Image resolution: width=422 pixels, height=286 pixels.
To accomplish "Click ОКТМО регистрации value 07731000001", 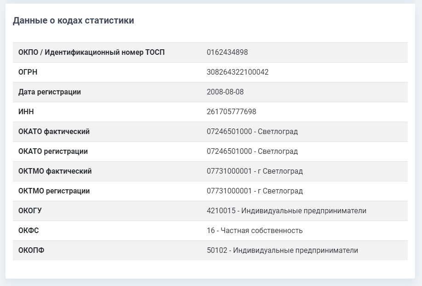I will (x=229, y=191).
